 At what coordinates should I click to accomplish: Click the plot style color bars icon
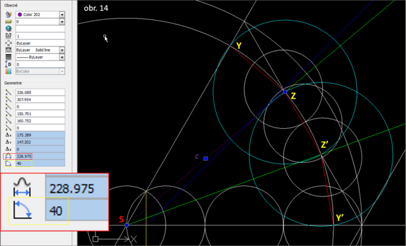tap(8, 71)
